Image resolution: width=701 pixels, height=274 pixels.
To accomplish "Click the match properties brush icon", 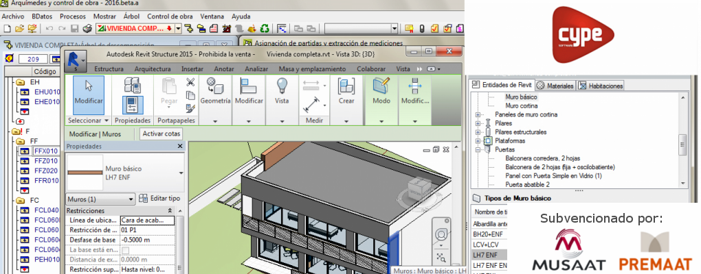I will click(x=190, y=108).
